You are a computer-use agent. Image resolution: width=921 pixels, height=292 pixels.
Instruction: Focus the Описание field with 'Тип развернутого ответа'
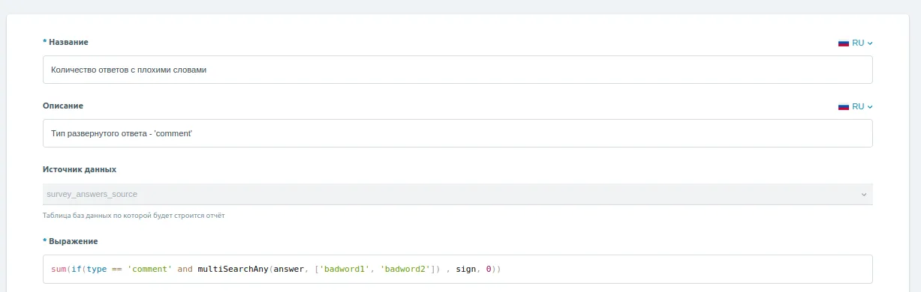[458, 133]
